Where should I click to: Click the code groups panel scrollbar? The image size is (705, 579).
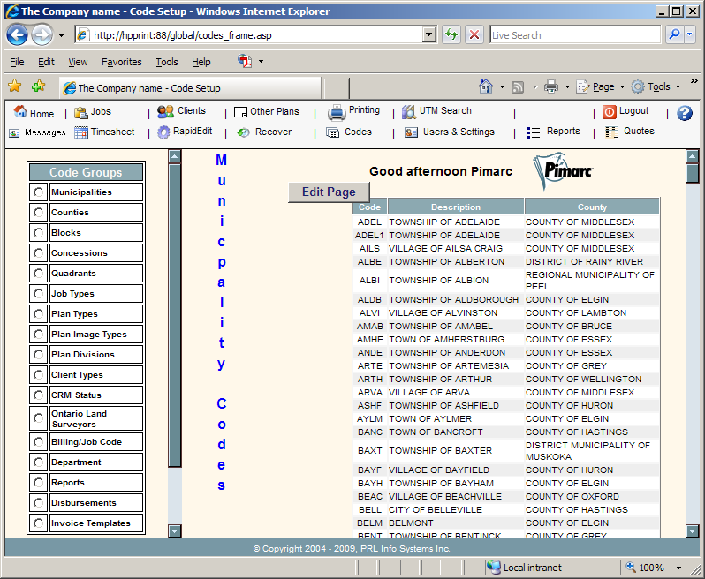174,315
